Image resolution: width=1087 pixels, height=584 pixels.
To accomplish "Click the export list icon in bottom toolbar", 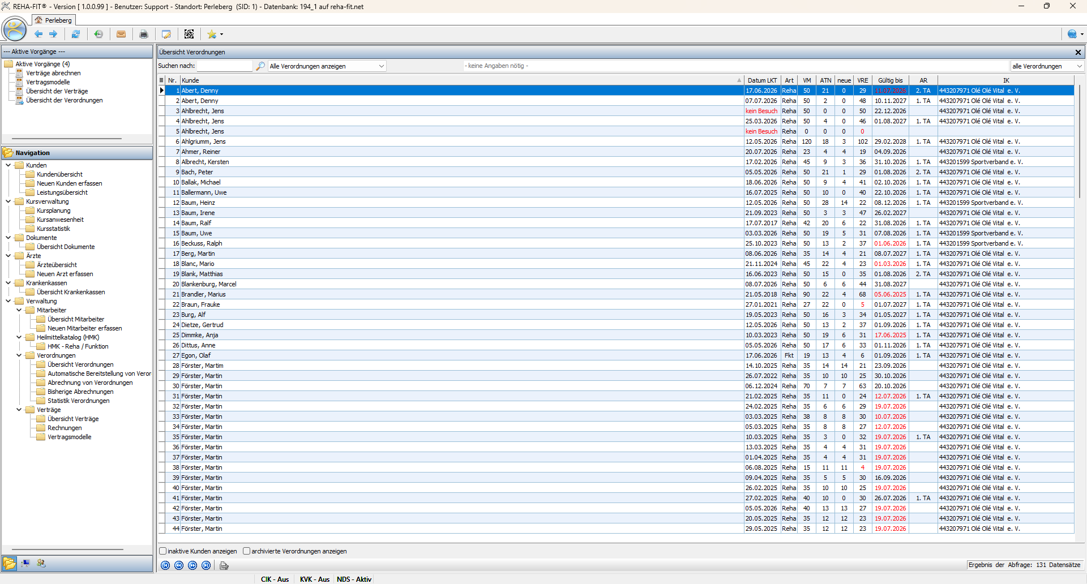I will point(224,565).
